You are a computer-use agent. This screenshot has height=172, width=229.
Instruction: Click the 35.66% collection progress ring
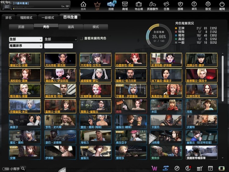(x=159, y=37)
